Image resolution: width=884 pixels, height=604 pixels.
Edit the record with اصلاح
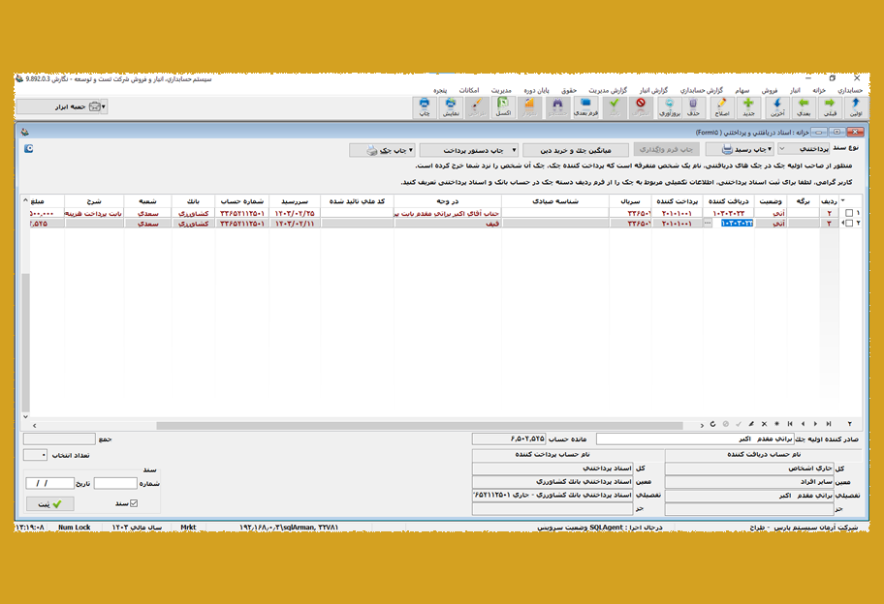721,106
